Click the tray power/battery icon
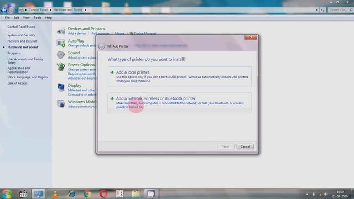 coord(314,194)
